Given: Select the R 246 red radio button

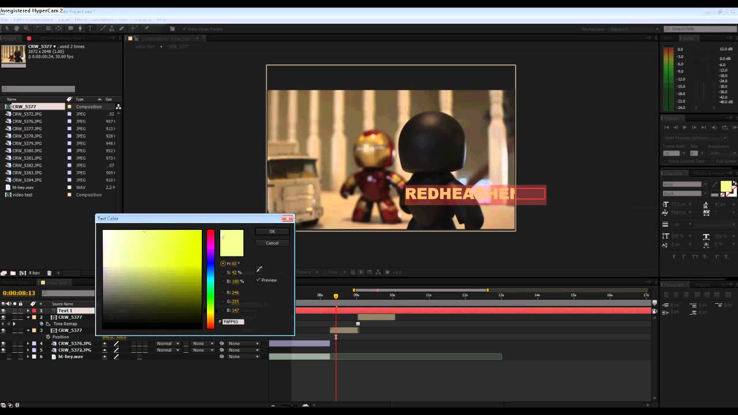Looking at the screenshot, I should click(223, 292).
